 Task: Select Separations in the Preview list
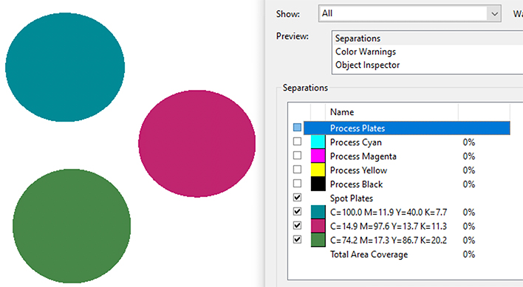(358, 38)
